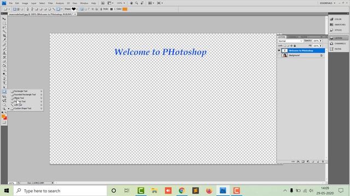This screenshot has width=350, height=196.
Task: Choose the Pen option in options bar
Action: pos(27,9)
